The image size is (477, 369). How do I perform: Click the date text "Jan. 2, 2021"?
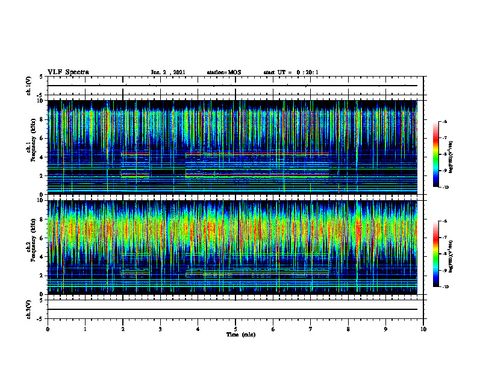[168, 72]
